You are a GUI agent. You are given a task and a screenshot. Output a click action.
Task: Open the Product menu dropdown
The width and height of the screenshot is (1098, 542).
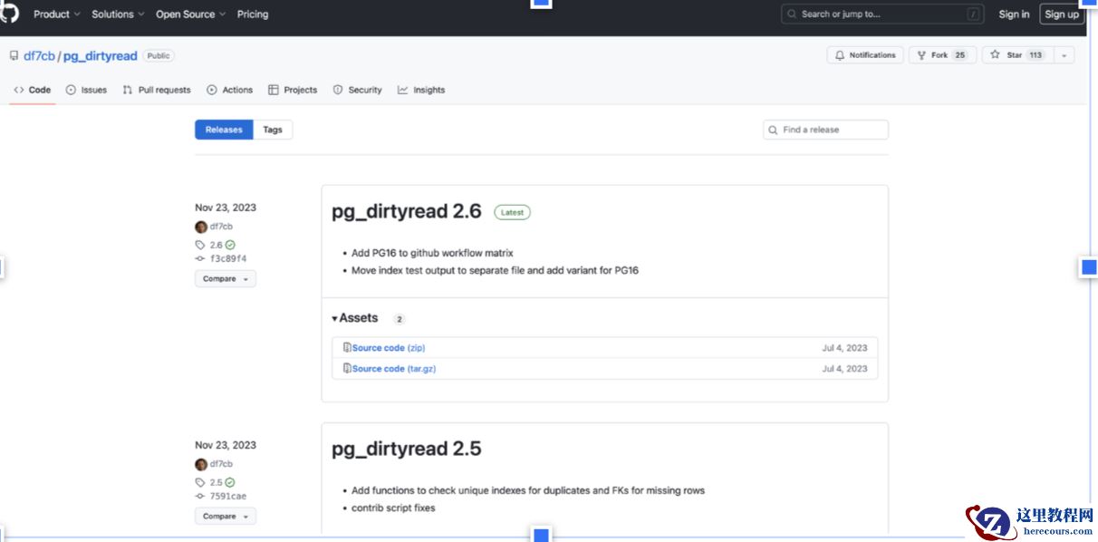point(56,15)
